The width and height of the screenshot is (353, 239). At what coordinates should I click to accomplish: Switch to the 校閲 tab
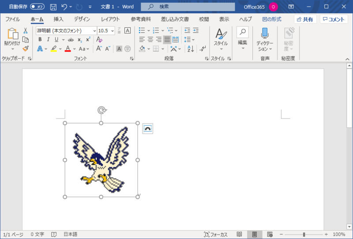click(204, 19)
